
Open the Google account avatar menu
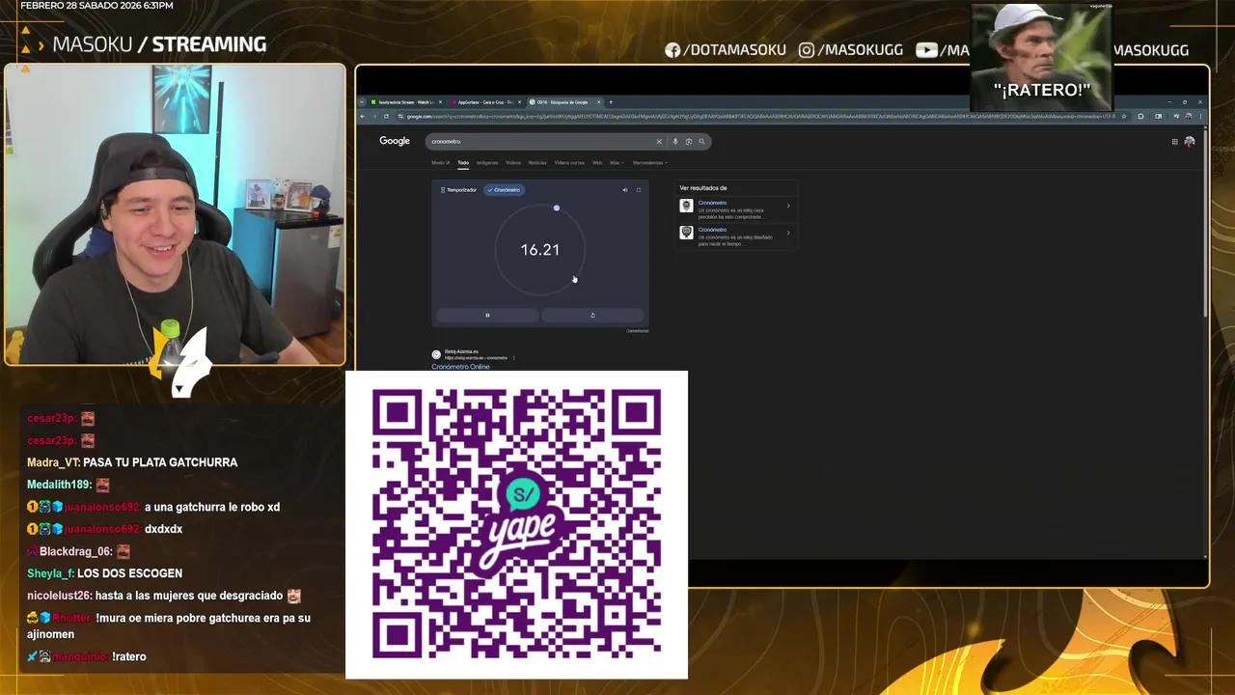[1189, 142]
